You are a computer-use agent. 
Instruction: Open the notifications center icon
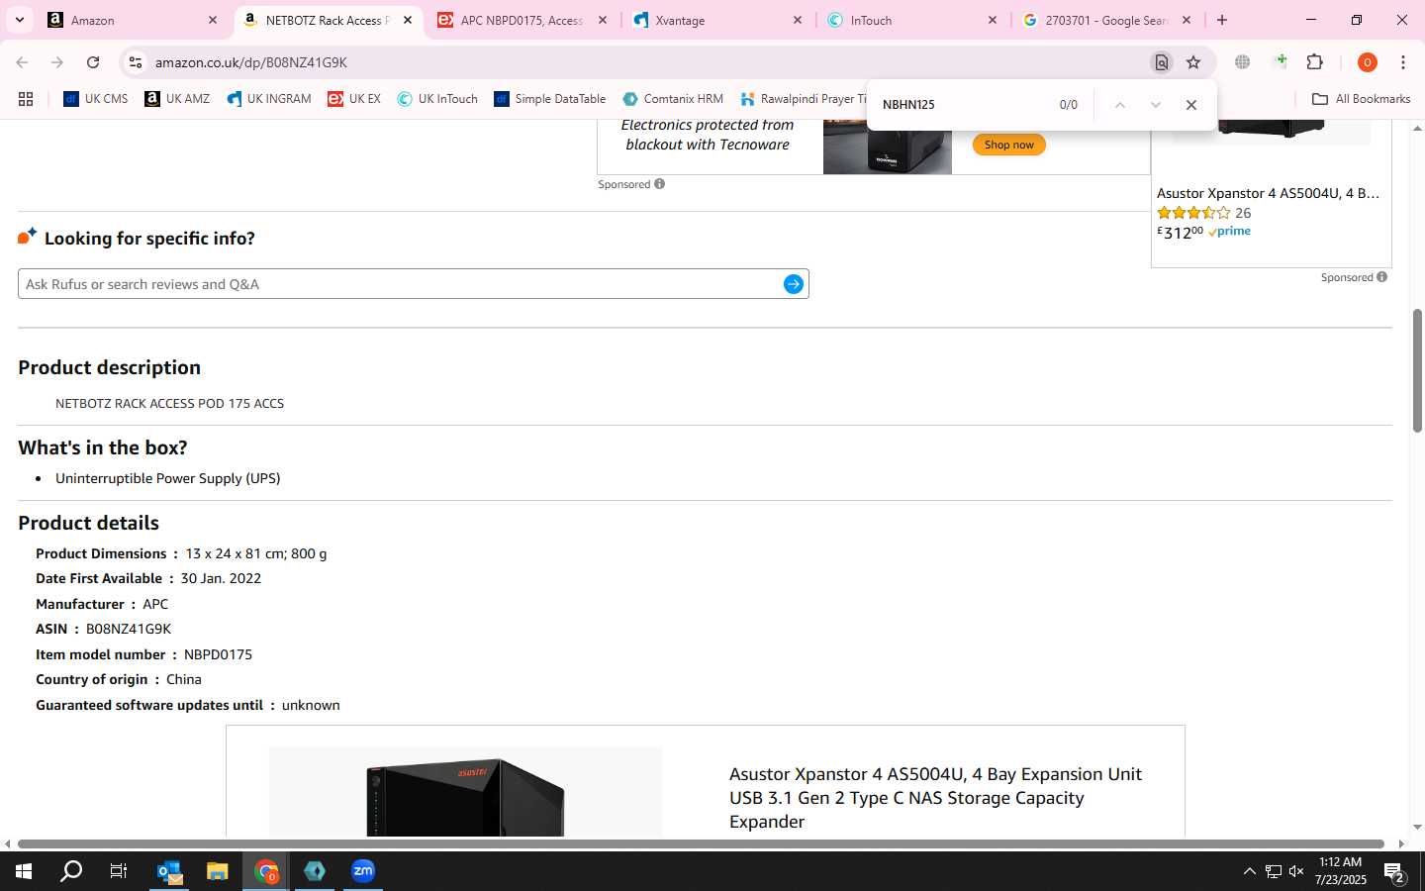pyautogui.click(x=1395, y=872)
